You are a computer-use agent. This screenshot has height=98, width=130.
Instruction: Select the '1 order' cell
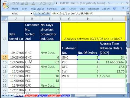click(112, 76)
